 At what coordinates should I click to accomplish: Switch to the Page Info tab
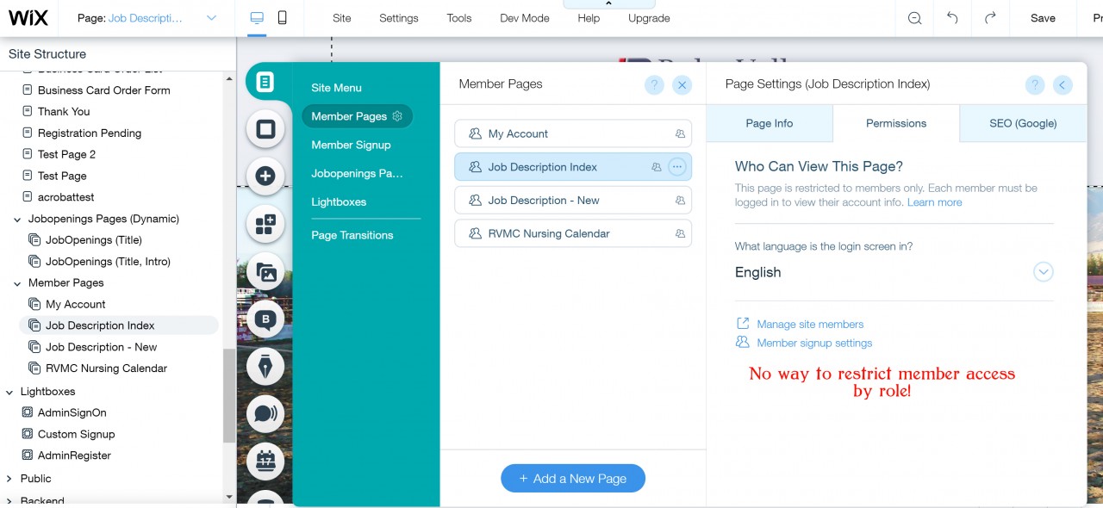tap(769, 123)
